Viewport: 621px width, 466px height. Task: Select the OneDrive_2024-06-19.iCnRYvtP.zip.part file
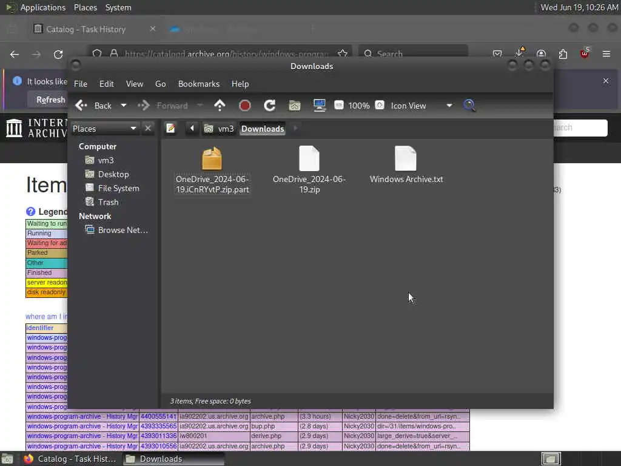[x=212, y=171]
